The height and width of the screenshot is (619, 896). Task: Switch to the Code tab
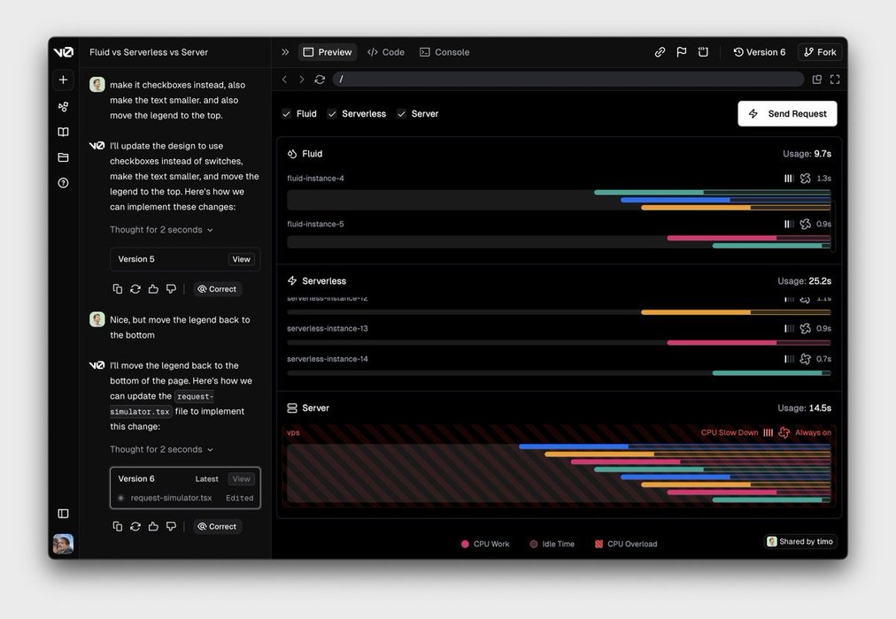click(x=386, y=52)
